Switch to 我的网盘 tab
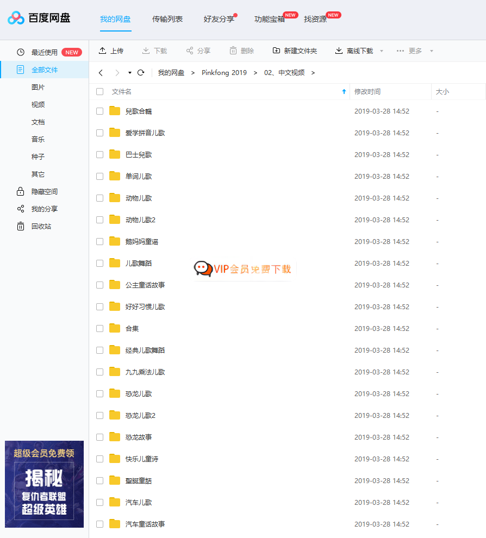 pyautogui.click(x=115, y=19)
